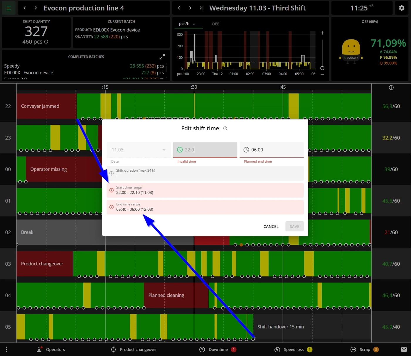Screen dimensions: 411x356
Task: Click the Product changeover downtime block
Action: tap(45, 264)
